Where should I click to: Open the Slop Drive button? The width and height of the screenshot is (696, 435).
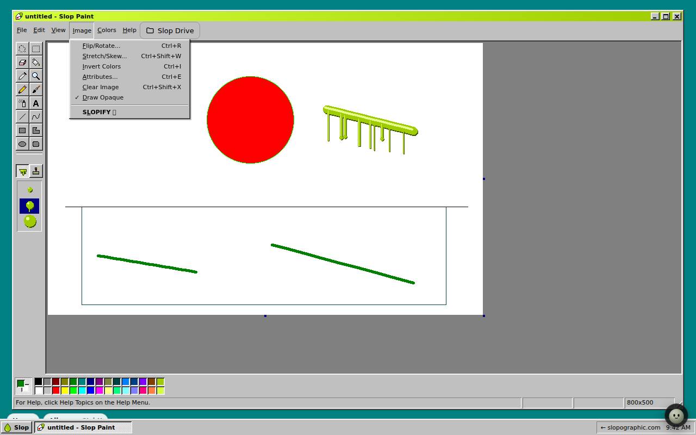pos(170,30)
